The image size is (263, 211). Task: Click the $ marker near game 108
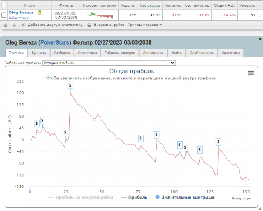(185, 147)
